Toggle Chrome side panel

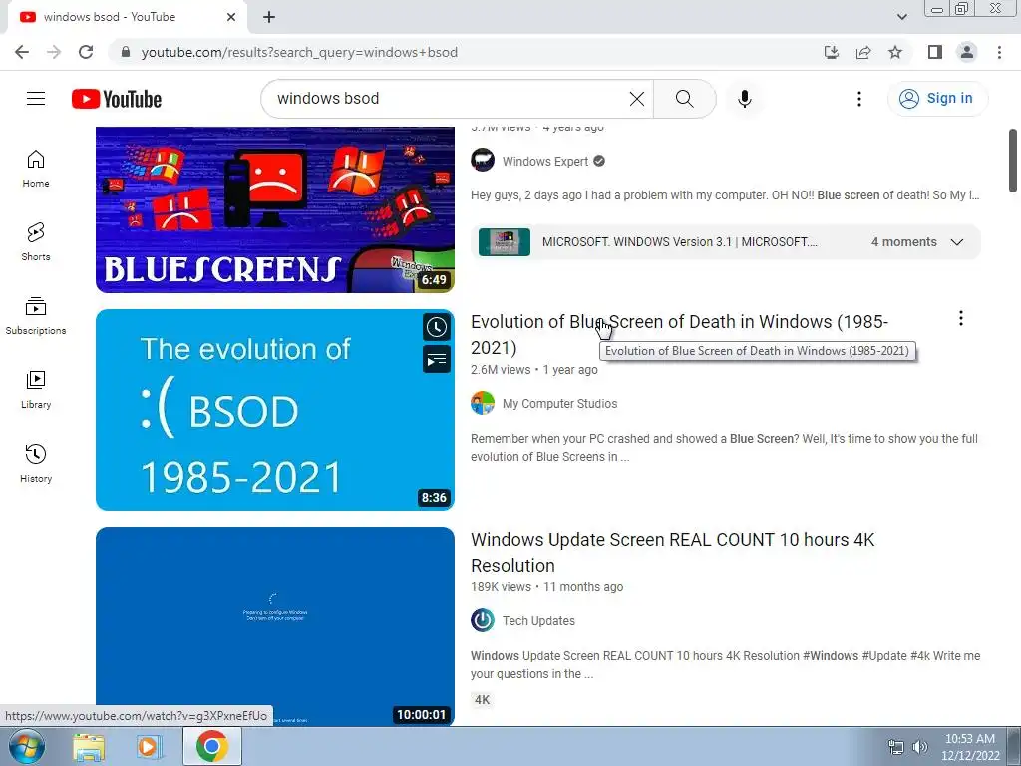click(x=935, y=52)
